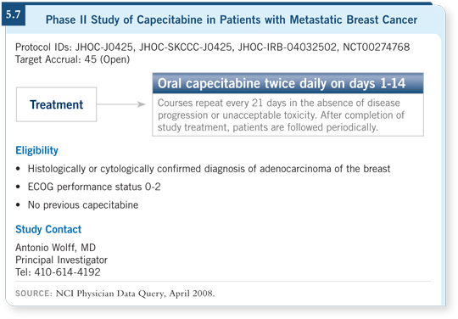
Task: Click the Phase II Study title heading
Action: click(232, 20)
